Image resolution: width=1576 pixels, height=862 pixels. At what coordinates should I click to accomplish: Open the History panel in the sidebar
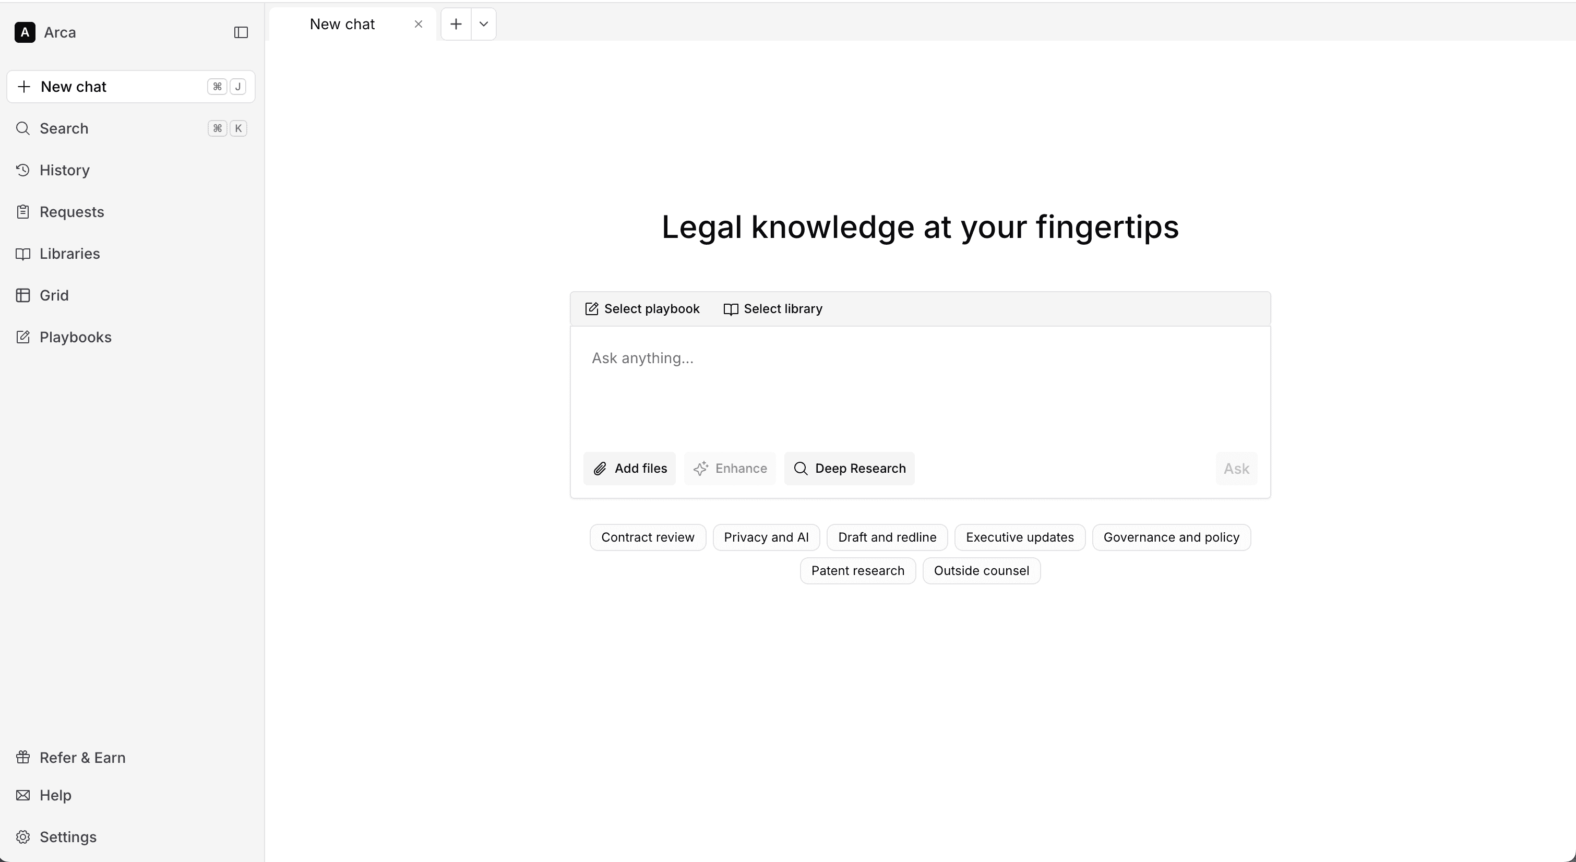[x=64, y=170]
